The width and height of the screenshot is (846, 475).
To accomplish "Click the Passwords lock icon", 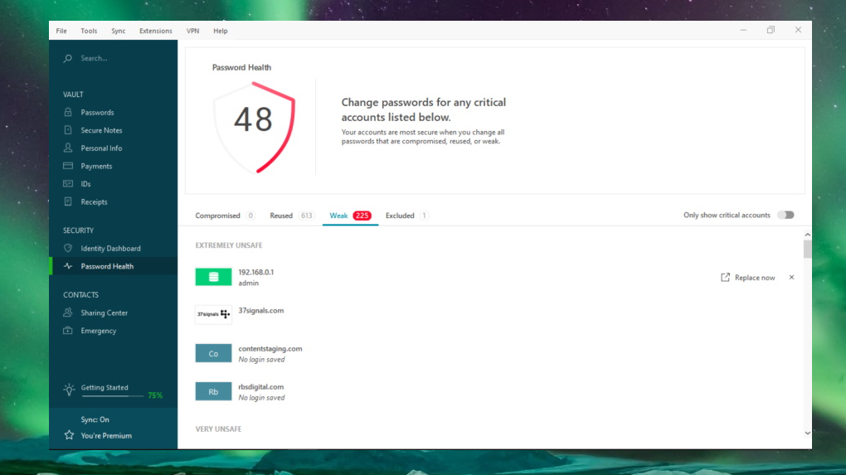I will [x=68, y=112].
